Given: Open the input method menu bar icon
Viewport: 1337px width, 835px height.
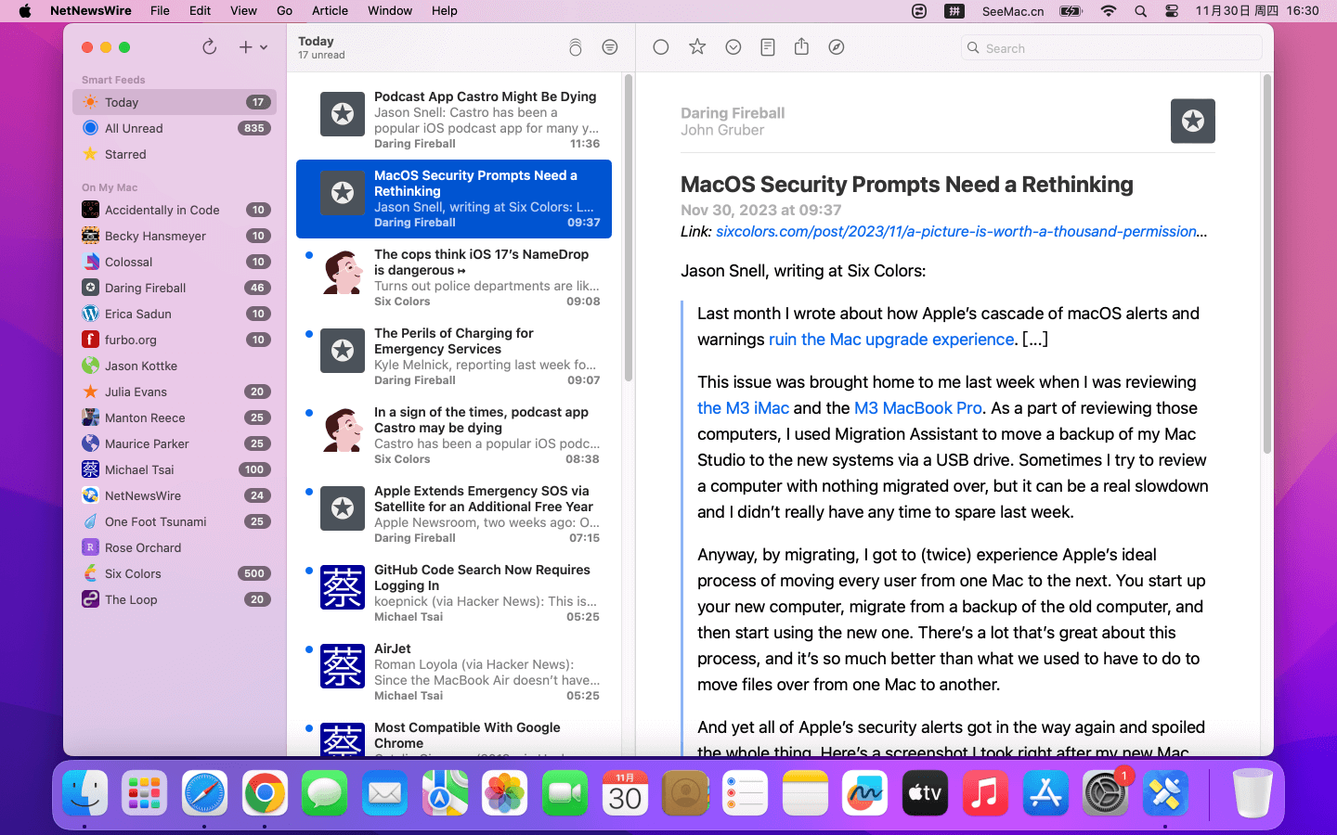Looking at the screenshot, I should click(x=954, y=11).
